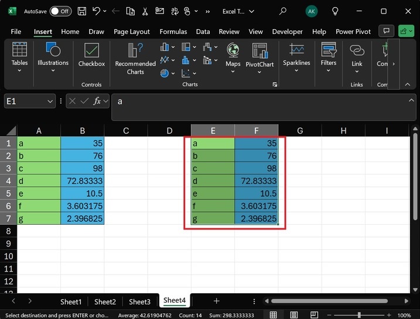The width and height of the screenshot is (420, 319).
Task: Open Recommended Charts
Action: [135, 59]
